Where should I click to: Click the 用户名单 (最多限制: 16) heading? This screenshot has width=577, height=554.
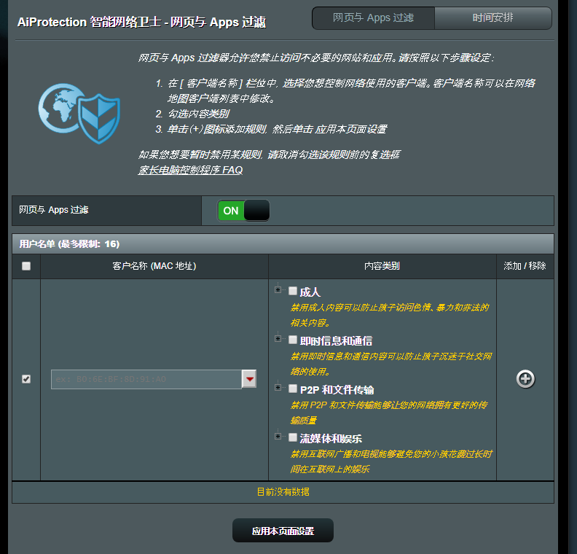point(69,244)
